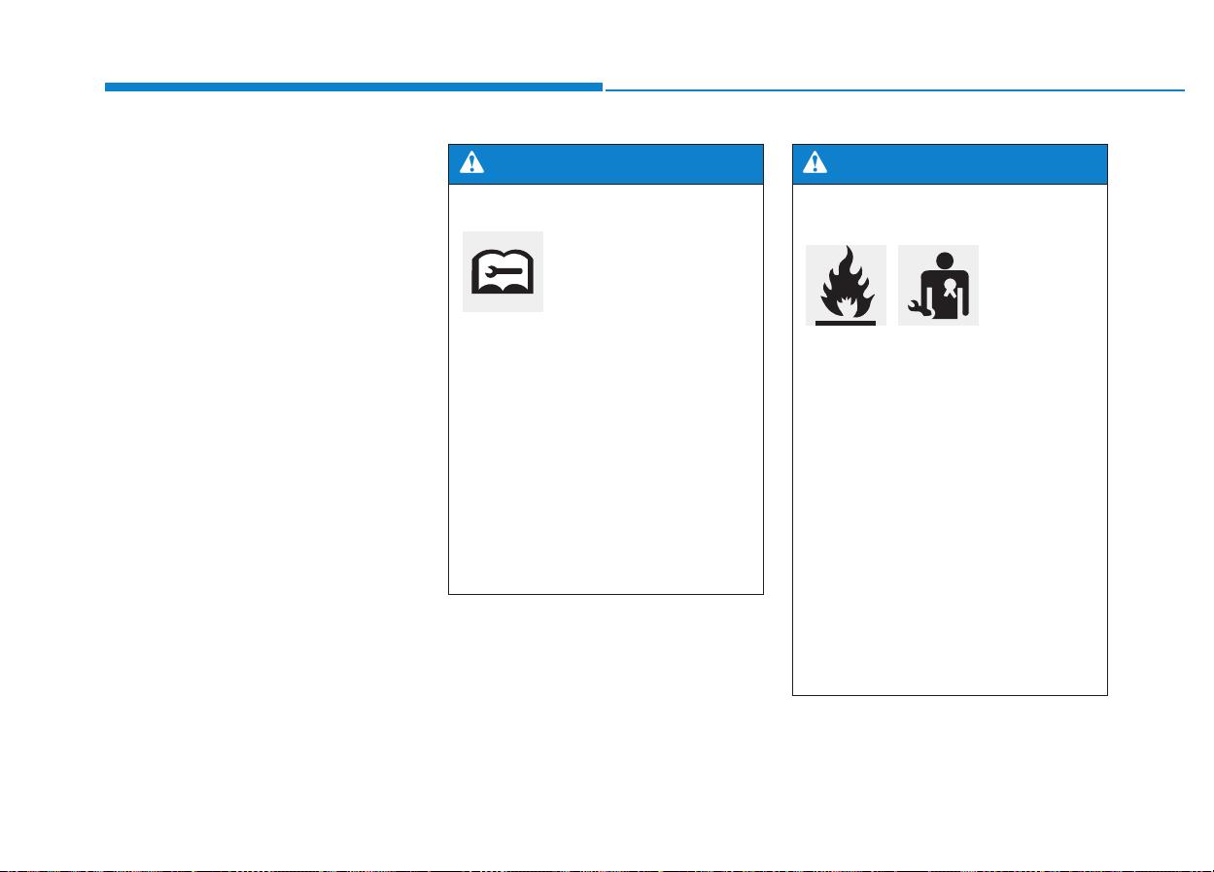
Task: Click the warning triangle in left box header
Action: [471, 163]
